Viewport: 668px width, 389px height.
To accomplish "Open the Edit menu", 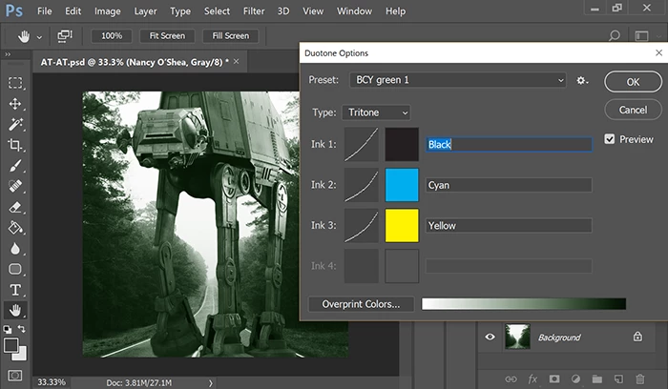I will point(73,11).
